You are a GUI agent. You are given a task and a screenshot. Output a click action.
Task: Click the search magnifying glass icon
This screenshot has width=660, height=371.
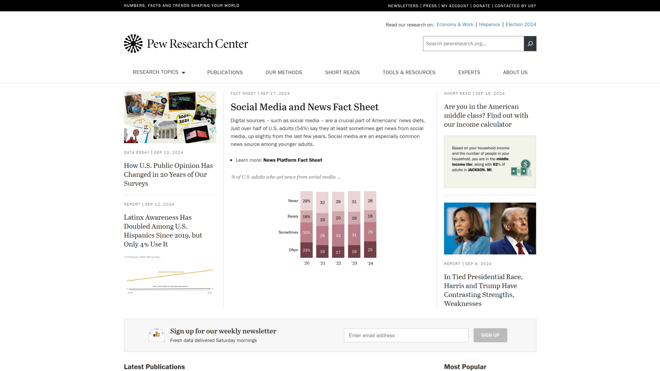pyautogui.click(x=530, y=44)
